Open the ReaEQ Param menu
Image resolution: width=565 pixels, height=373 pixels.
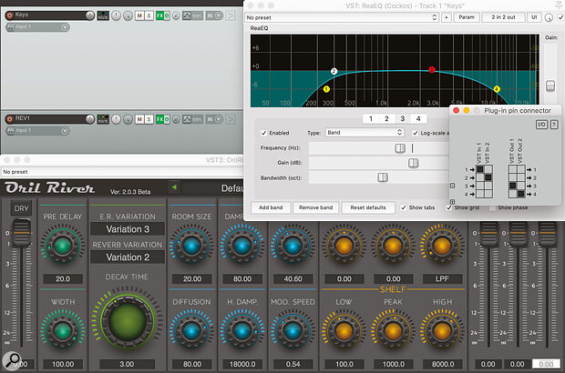[467, 17]
